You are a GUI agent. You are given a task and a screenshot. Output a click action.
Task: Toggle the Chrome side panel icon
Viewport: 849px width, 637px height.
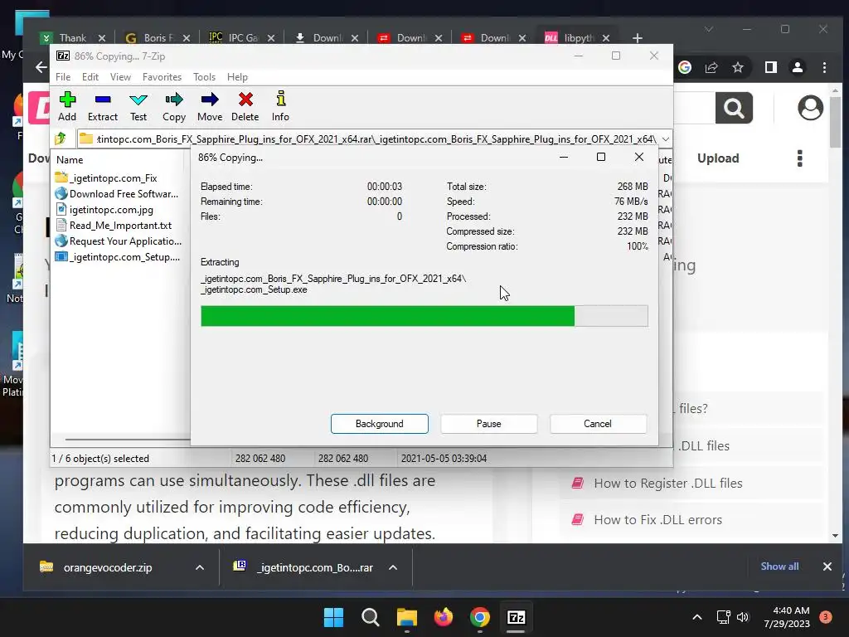tap(771, 67)
